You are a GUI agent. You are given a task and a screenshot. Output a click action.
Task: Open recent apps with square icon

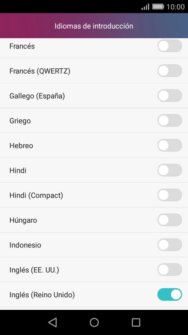click(136, 322)
